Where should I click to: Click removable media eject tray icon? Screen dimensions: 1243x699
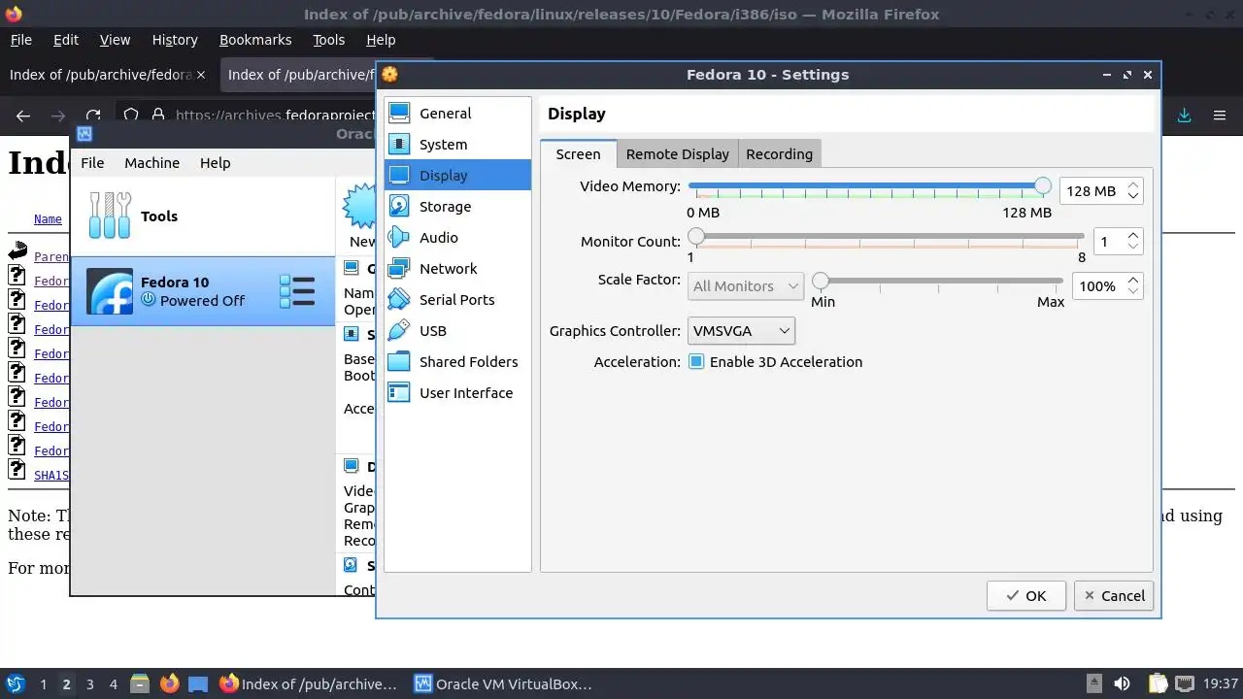pos(1093,683)
